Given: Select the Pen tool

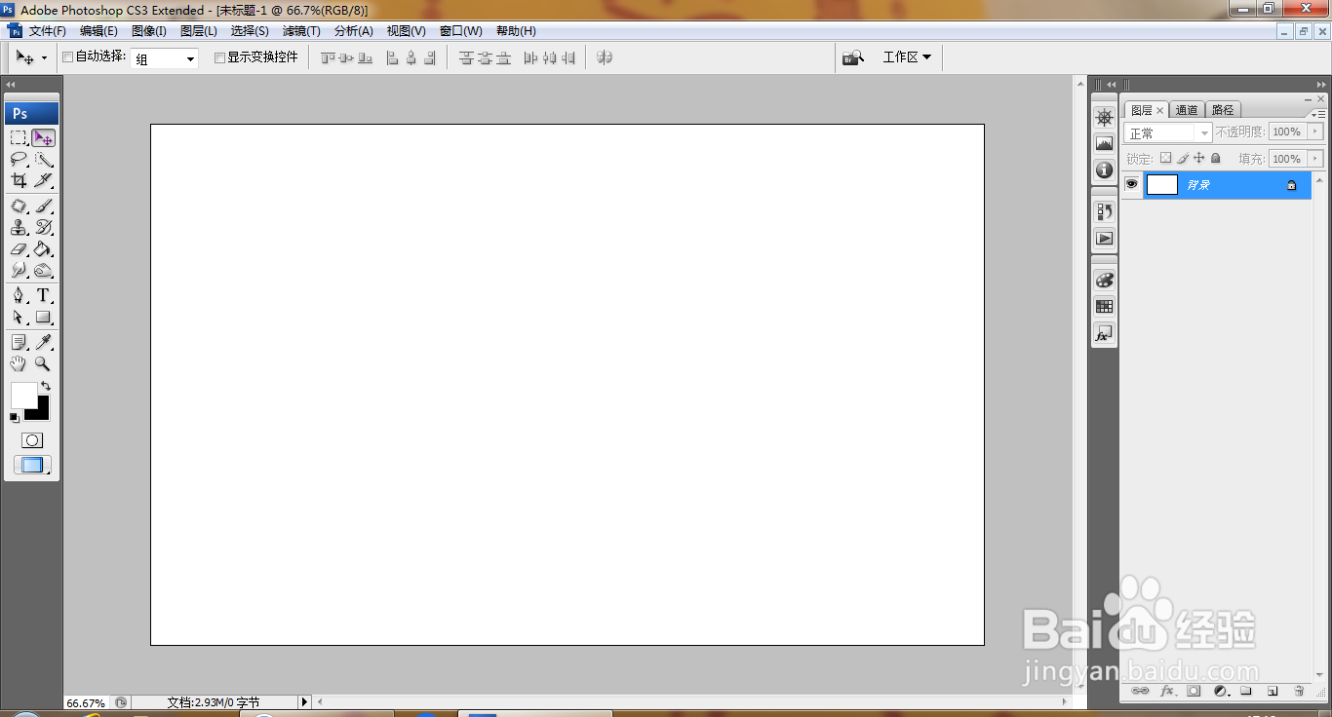Looking at the screenshot, I should [x=19, y=296].
